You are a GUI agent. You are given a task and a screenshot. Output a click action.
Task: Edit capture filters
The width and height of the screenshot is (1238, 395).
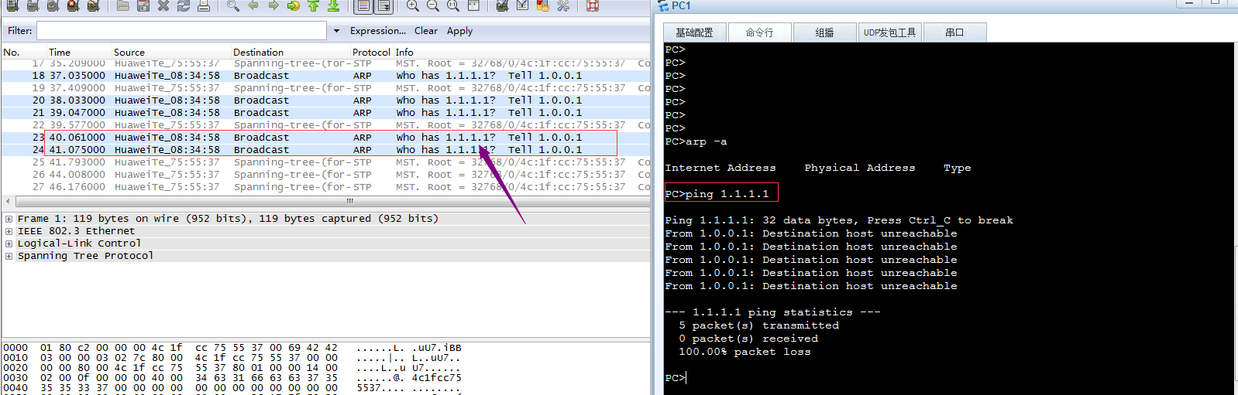(x=503, y=6)
